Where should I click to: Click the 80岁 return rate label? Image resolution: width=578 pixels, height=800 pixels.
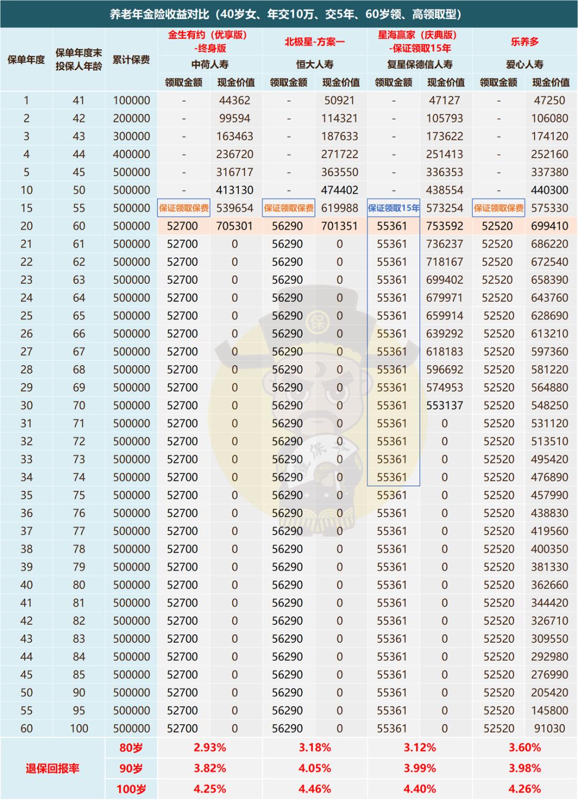(x=131, y=748)
